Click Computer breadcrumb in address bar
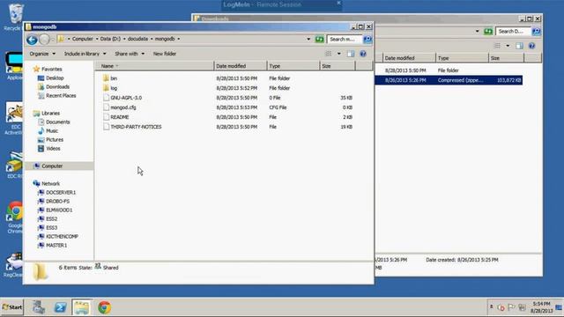 tap(82, 39)
